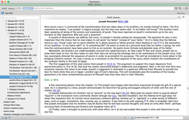189x120 pixels.
Task: Select Judah's Problem (38:1–11)
Action: pos(20,46)
